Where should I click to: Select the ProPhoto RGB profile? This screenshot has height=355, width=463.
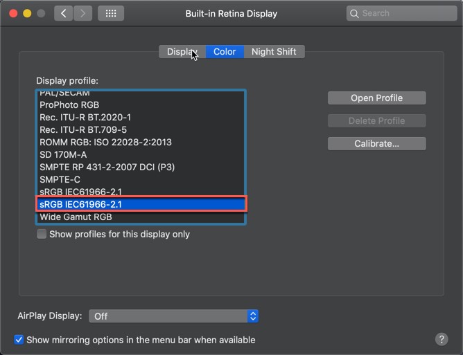(x=141, y=105)
